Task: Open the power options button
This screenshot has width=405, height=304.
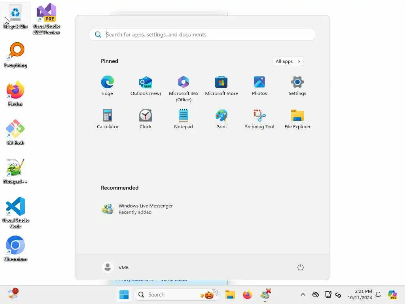Action: pos(301,267)
